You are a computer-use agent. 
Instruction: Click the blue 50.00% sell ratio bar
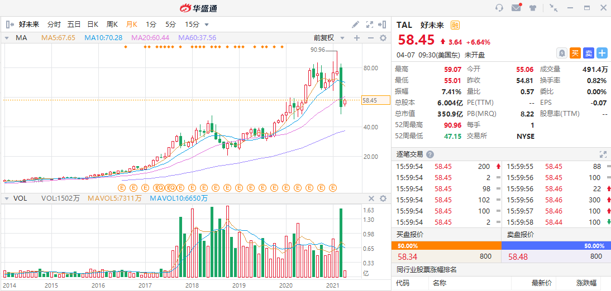click(556, 246)
